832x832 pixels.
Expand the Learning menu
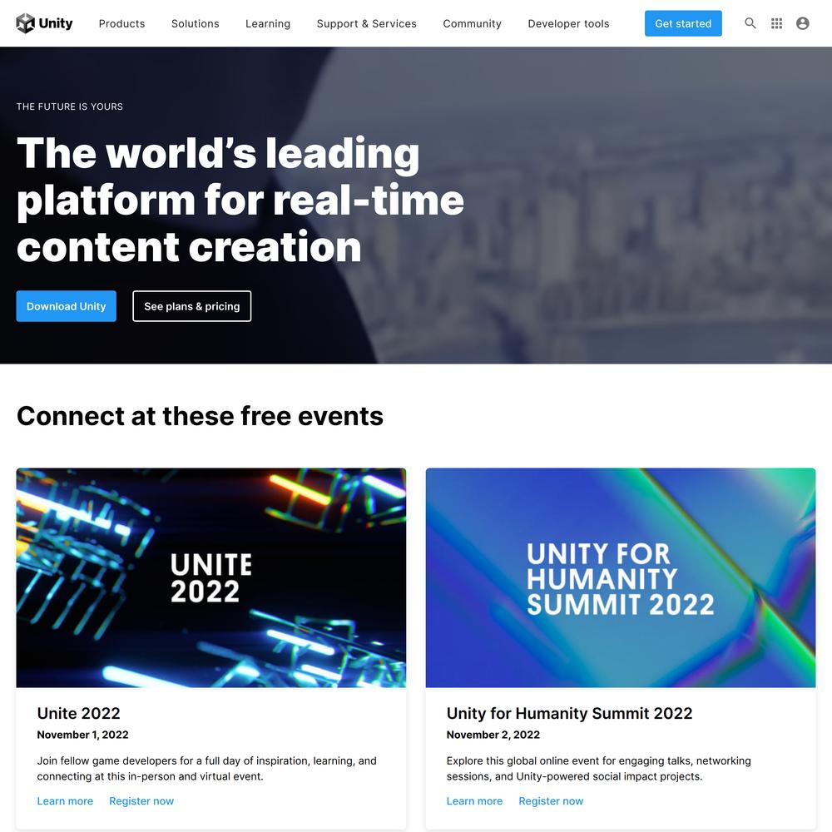[x=267, y=24]
